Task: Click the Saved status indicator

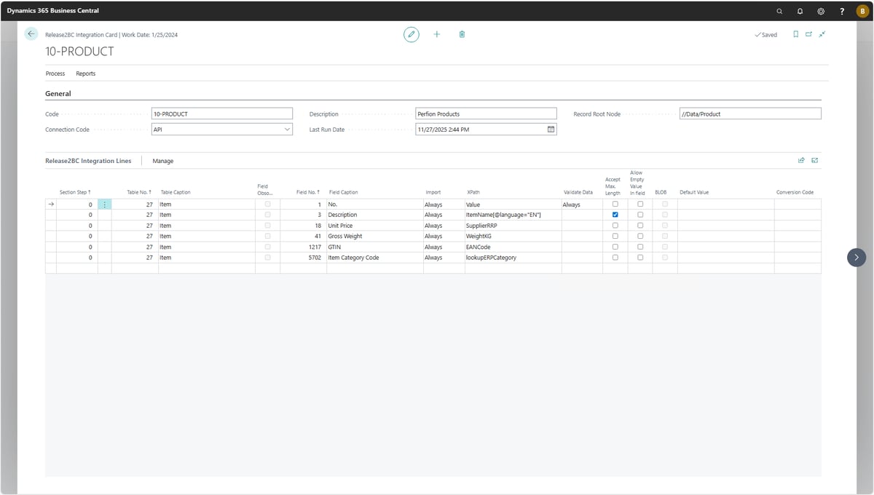Action: point(765,35)
